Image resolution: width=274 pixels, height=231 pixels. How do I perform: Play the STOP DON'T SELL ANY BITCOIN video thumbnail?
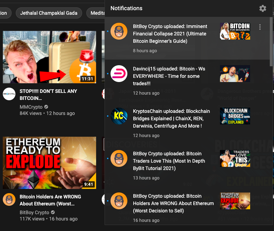pos(49,57)
